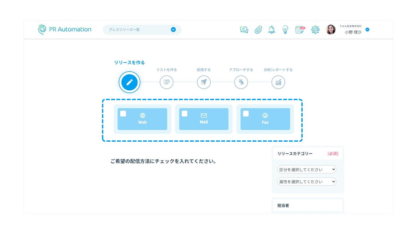Expand the user account menu arrow
The height and width of the screenshot is (234, 417).
click(x=367, y=30)
